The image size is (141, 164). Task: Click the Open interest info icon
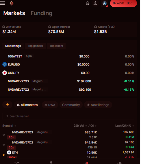[49, 27]
